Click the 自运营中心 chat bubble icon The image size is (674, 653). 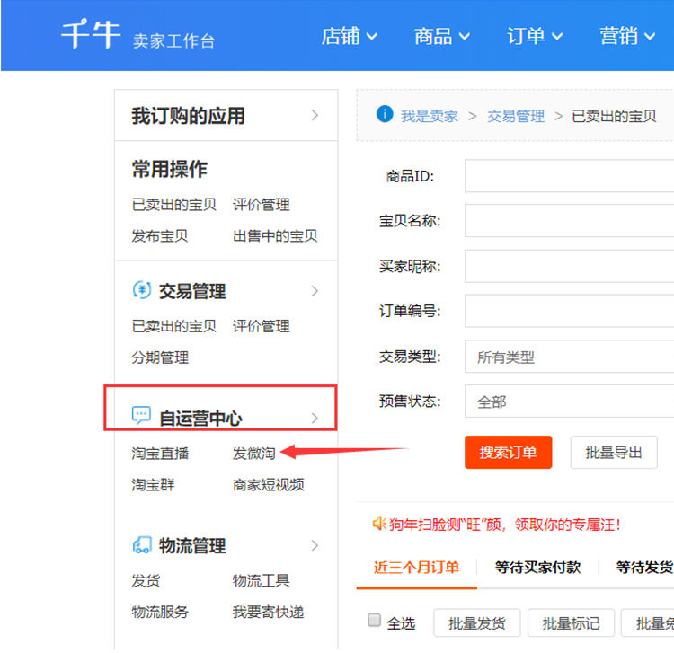141,415
